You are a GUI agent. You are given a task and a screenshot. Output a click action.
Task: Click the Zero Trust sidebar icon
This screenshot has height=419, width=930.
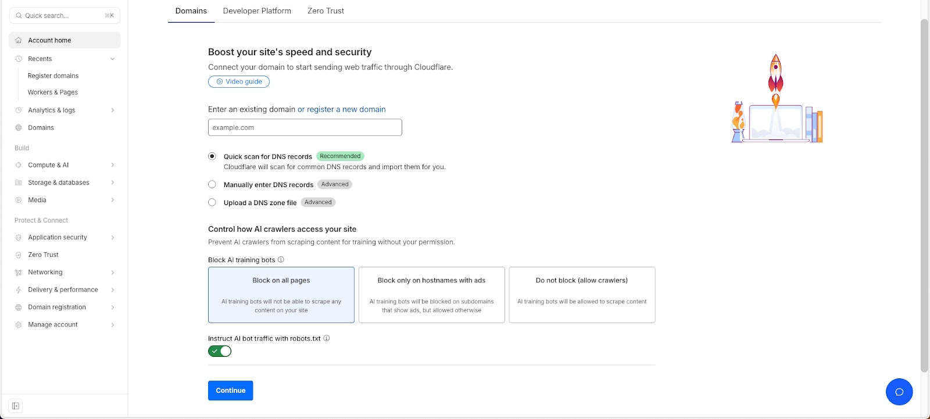click(19, 255)
